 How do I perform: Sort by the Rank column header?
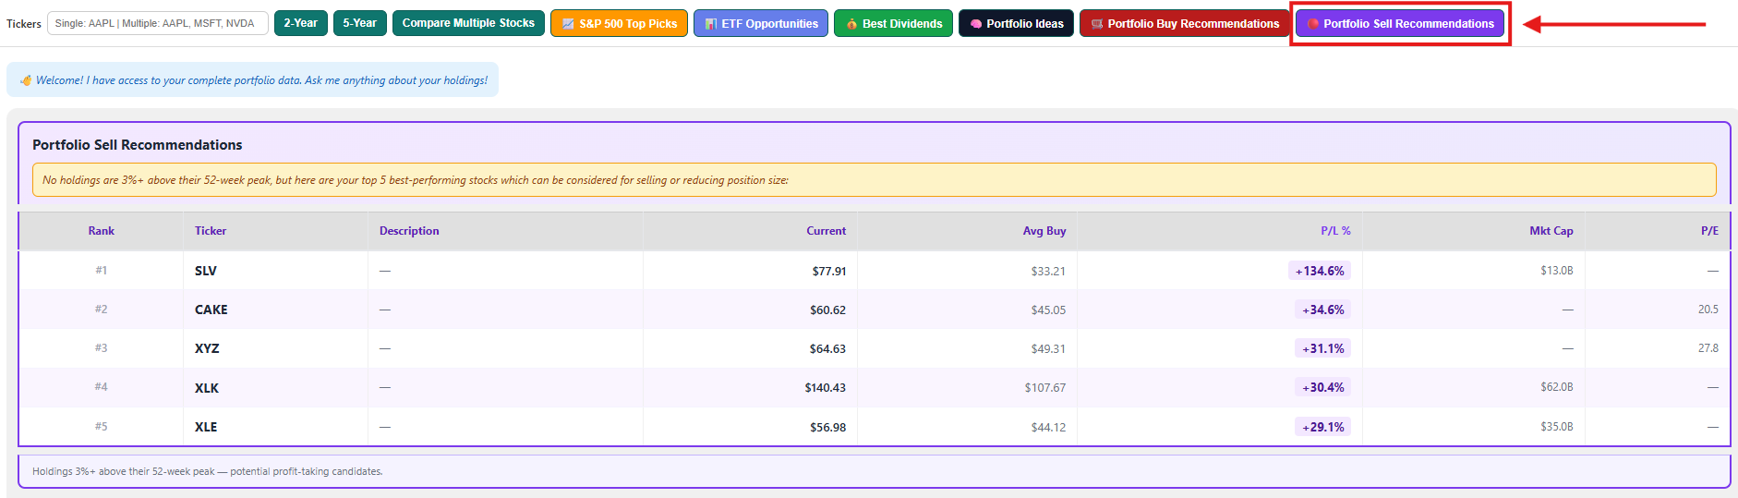(x=102, y=231)
